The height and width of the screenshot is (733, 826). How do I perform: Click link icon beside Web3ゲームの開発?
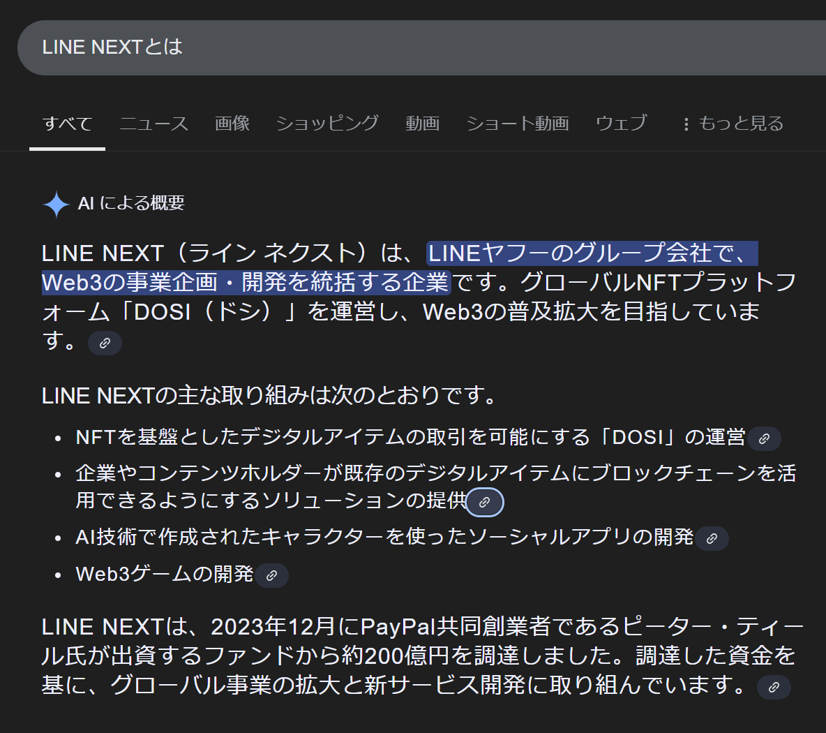(x=271, y=575)
